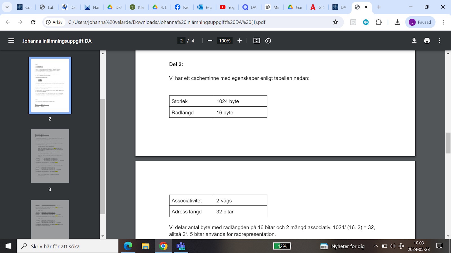This screenshot has width=451, height=253.
Task: Click the zoom percentage field 100%
Action: pos(225,41)
